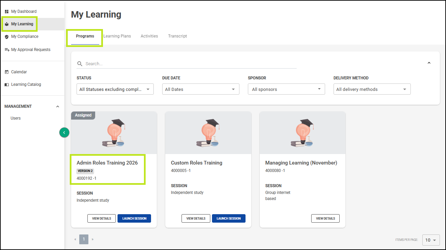
Task: Launch session for Admin Roles Training 2026
Action: [134, 219]
